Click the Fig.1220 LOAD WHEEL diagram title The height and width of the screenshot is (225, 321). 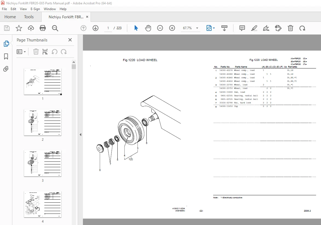(x=140, y=60)
